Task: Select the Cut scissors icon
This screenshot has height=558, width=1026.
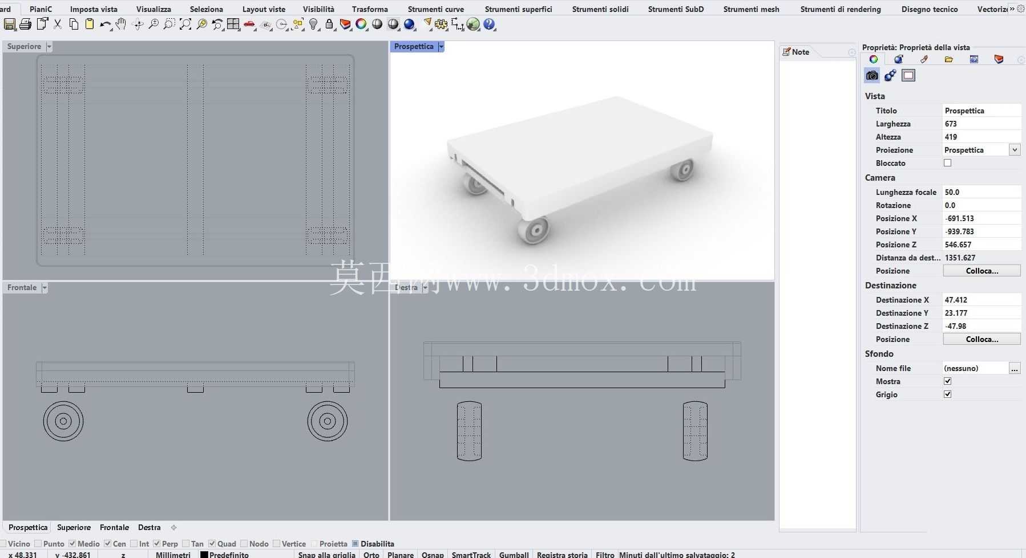Action: point(58,24)
